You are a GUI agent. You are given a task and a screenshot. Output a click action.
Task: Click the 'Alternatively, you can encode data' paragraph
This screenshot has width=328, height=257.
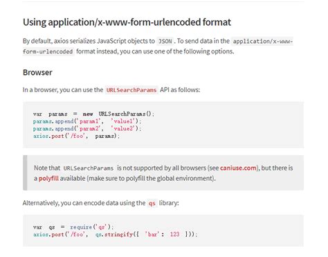pyautogui.click(x=101, y=203)
